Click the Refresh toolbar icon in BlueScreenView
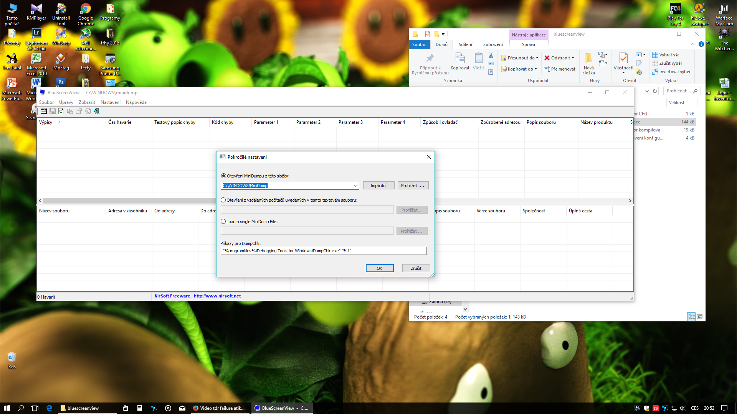This screenshot has height=414, width=737. pos(61,111)
